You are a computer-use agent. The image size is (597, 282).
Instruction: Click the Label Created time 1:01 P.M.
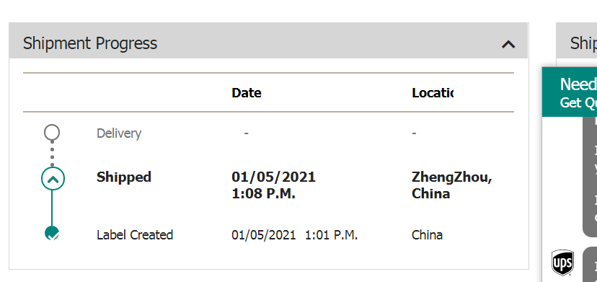pyautogui.click(x=331, y=234)
